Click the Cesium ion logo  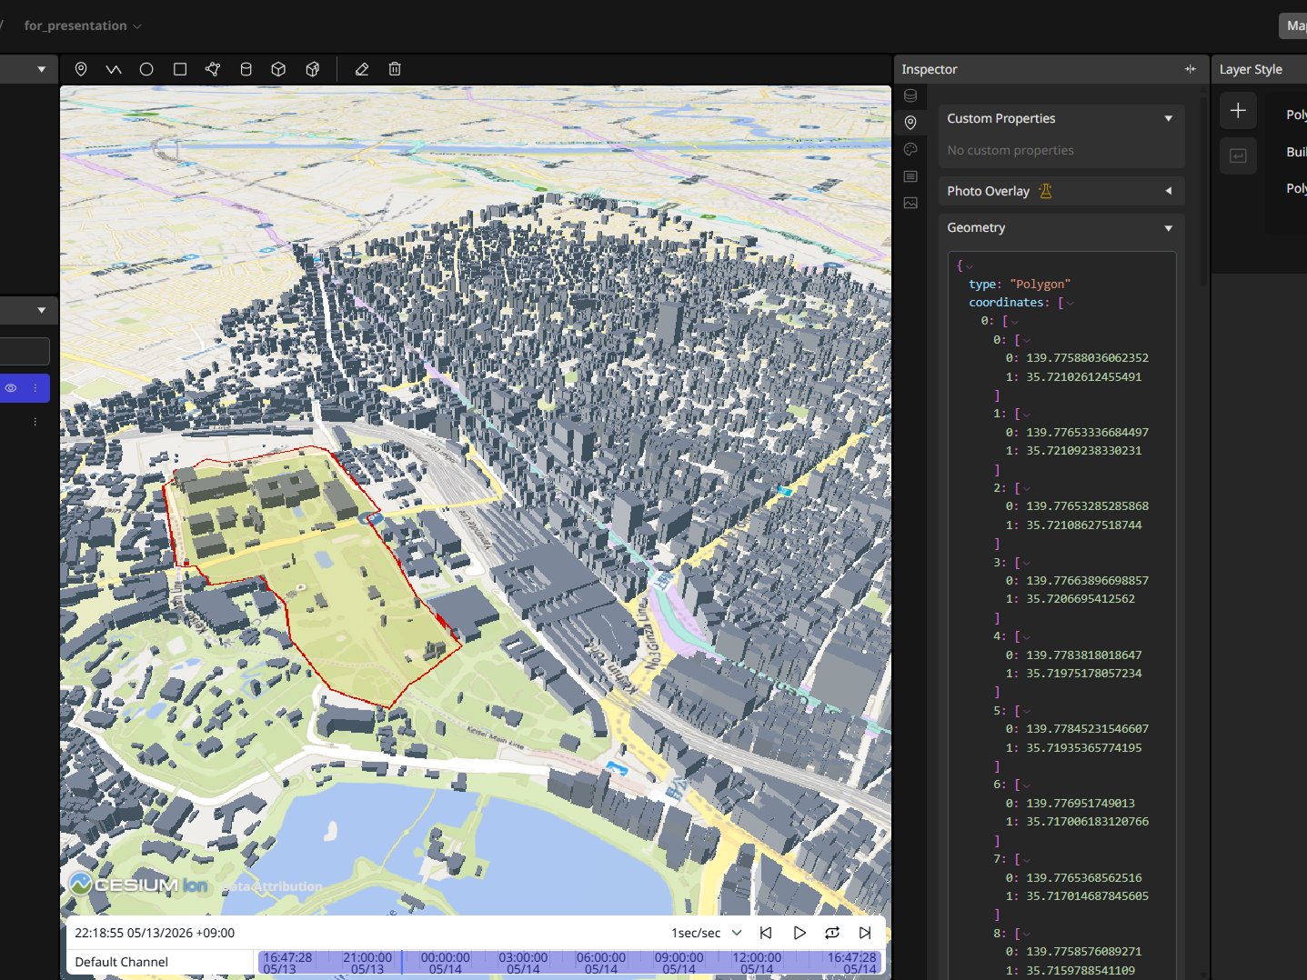pyautogui.click(x=139, y=885)
